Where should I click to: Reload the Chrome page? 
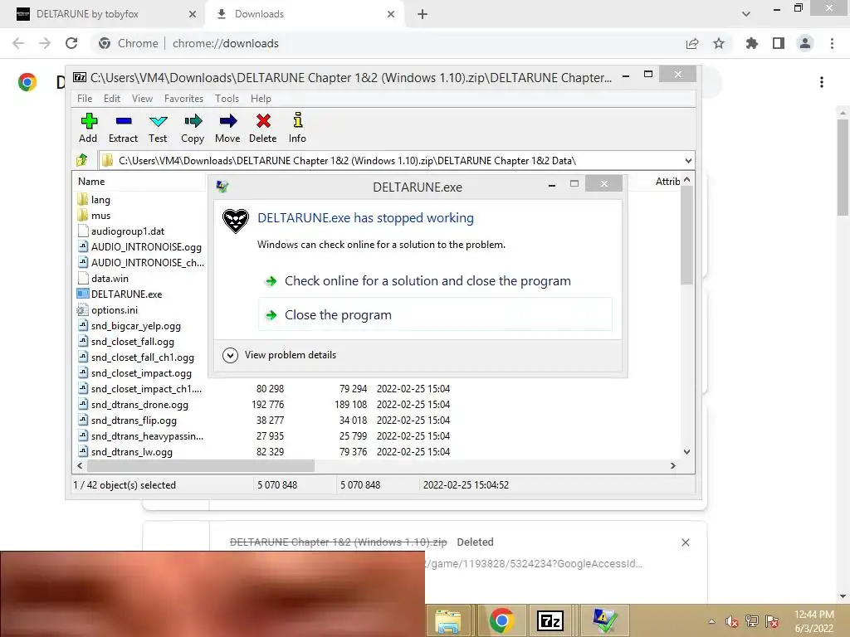[71, 43]
